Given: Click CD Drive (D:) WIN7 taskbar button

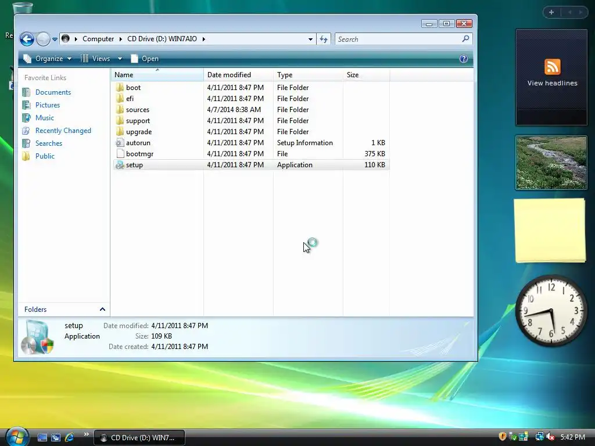Looking at the screenshot, I should (139, 438).
